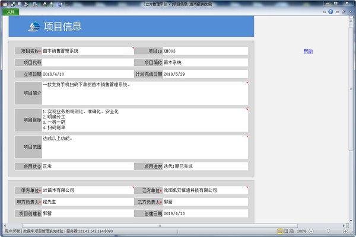356x237 pixels.
Task: Click the export data icon in quick access toolbar
Action: click(x=35, y=4)
